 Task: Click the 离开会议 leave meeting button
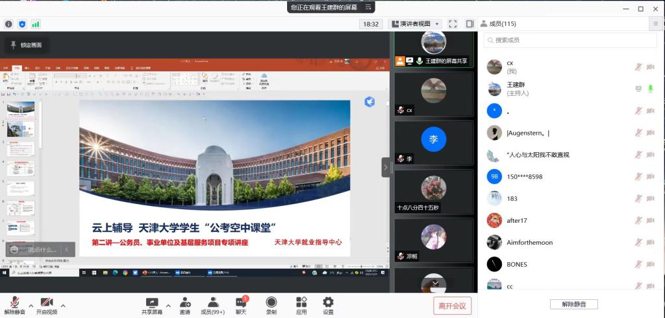[x=452, y=306]
